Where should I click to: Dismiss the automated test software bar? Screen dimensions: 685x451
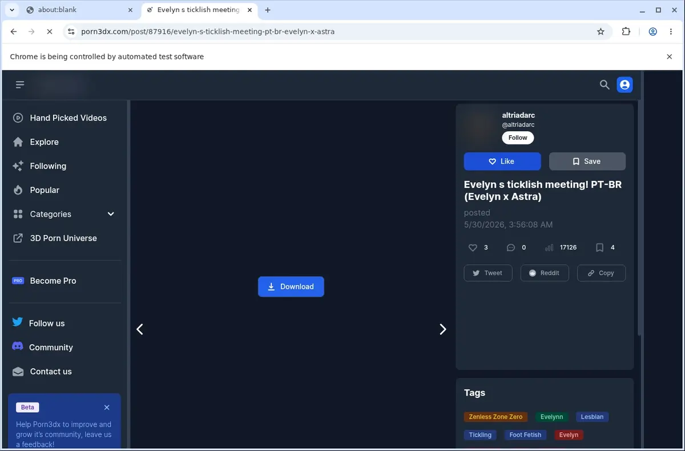pyautogui.click(x=670, y=57)
